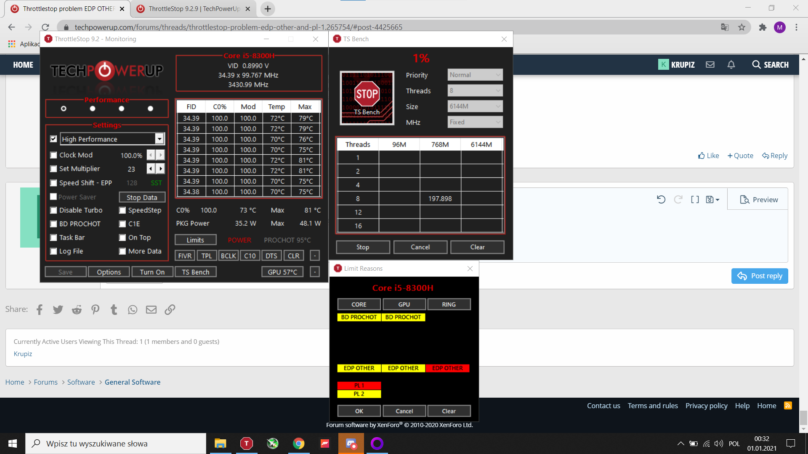Open the Limits window button

click(x=195, y=240)
